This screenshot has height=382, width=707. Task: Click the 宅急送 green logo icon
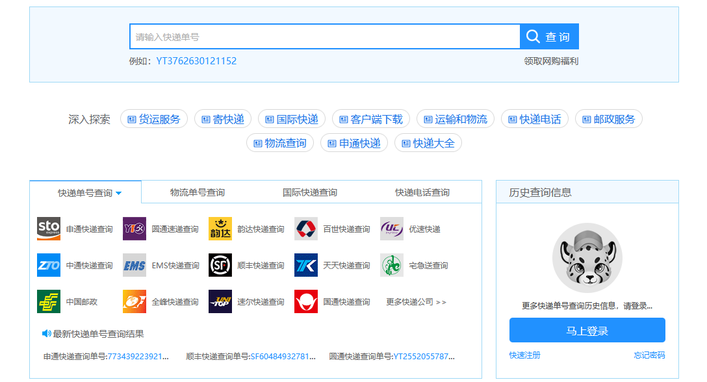pos(391,265)
